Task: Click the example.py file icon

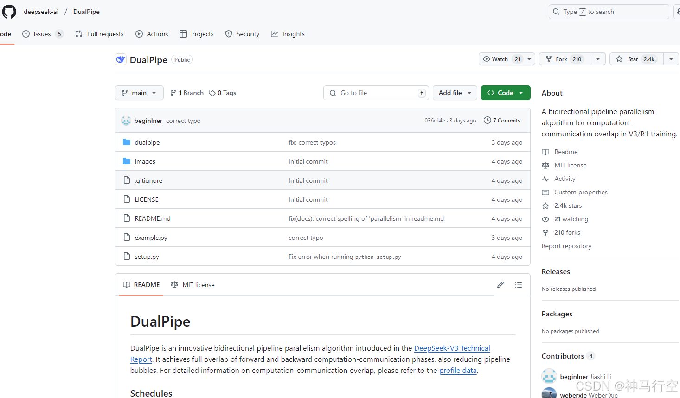Action: pyautogui.click(x=127, y=237)
